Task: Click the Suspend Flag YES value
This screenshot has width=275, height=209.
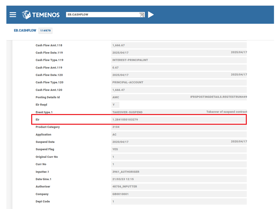Action: point(115,149)
